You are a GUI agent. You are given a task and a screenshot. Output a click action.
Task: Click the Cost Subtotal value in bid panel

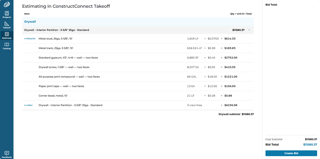pyautogui.click(x=311, y=139)
